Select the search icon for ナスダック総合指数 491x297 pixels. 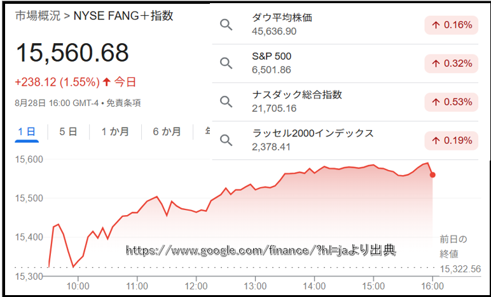(226, 102)
